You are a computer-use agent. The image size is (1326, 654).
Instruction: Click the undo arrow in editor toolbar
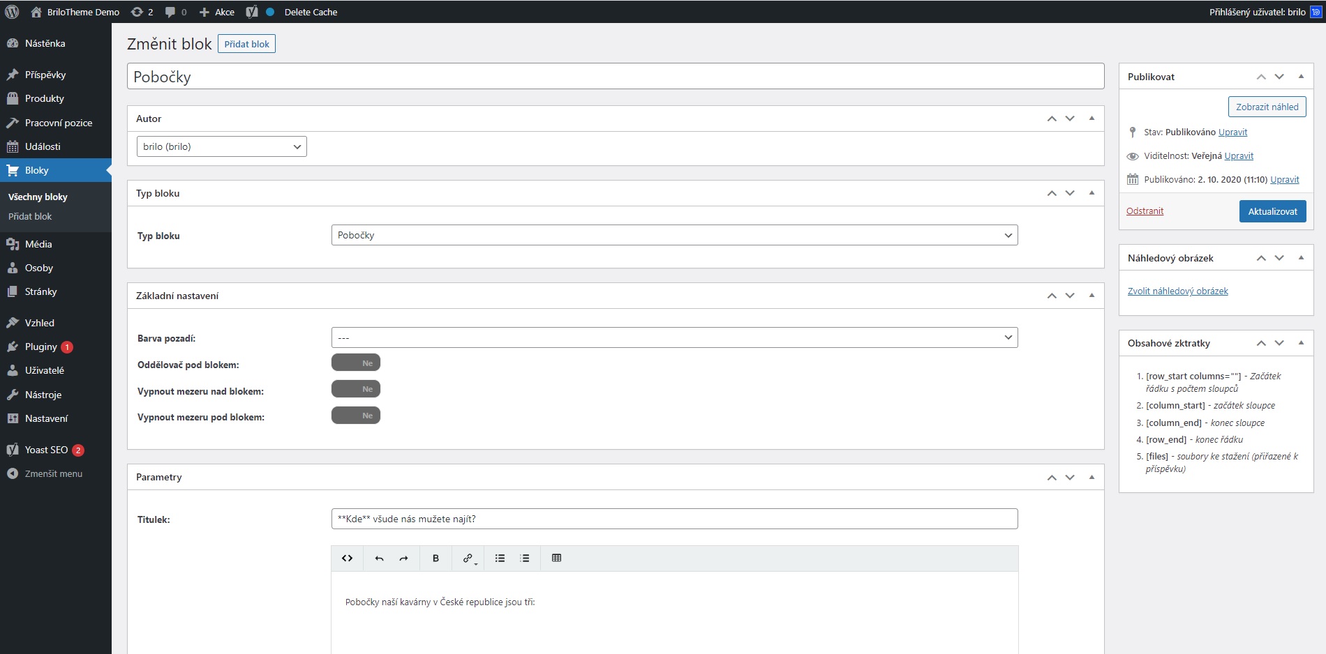[x=379, y=558]
